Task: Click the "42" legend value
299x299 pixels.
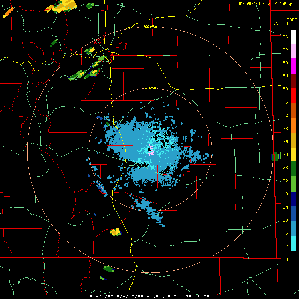Action: pyautogui.click(x=285, y=115)
